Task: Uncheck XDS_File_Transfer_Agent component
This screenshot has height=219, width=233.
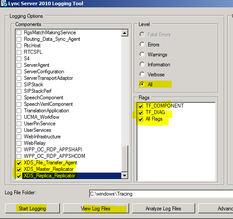Action: click(x=19, y=163)
